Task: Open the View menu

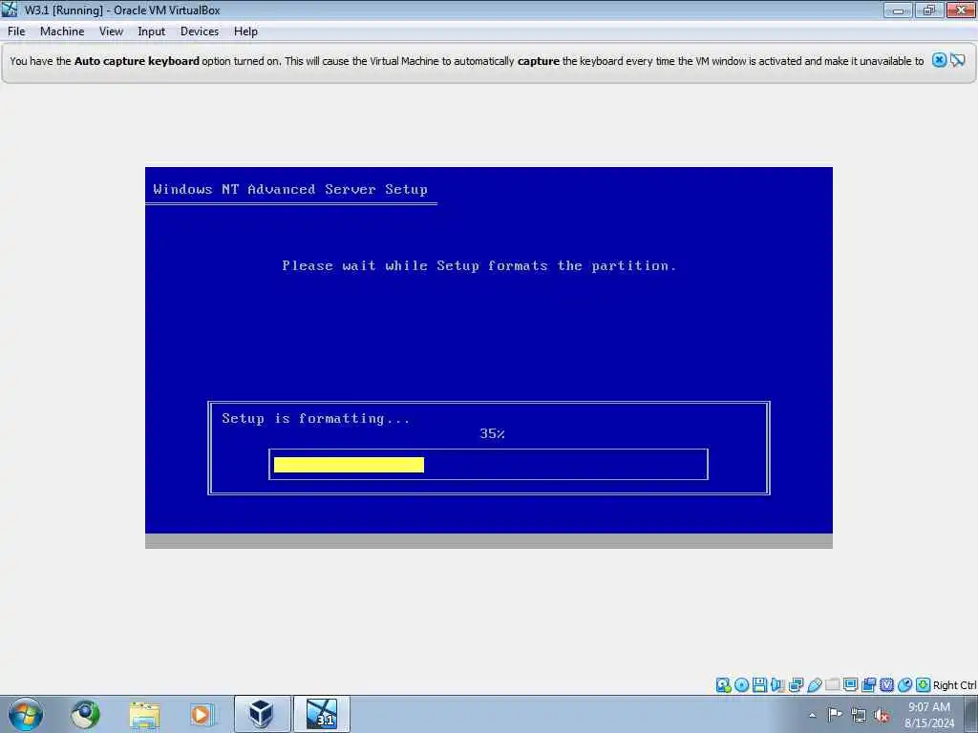Action: (111, 31)
